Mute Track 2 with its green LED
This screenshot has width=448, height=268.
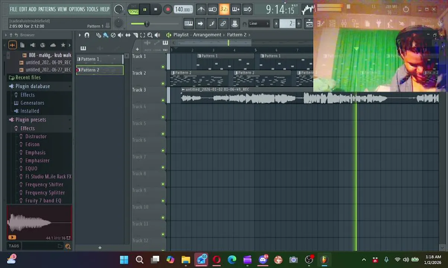pyautogui.click(x=163, y=84)
